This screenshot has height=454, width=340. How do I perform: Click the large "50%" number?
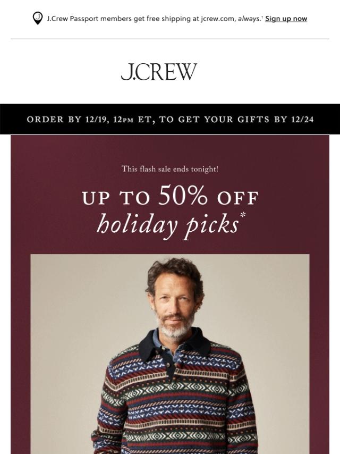183,195
